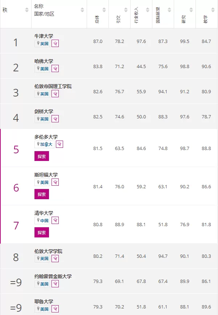Image resolution: width=218 pixels, height=315 pixels.
Task: Sort table by 秩 rank column arrows
Action: tap(27, 9)
